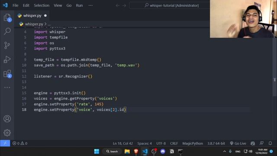Open Brave browser from taskbar

click(136, 151)
